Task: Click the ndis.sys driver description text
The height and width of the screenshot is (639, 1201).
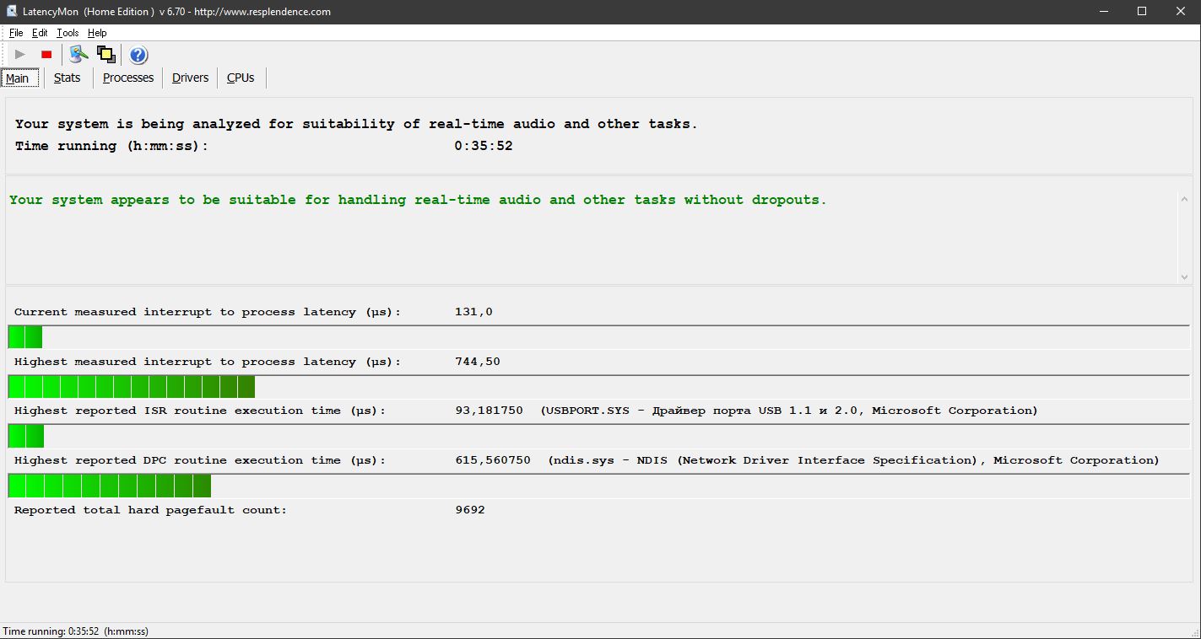Action: click(854, 460)
